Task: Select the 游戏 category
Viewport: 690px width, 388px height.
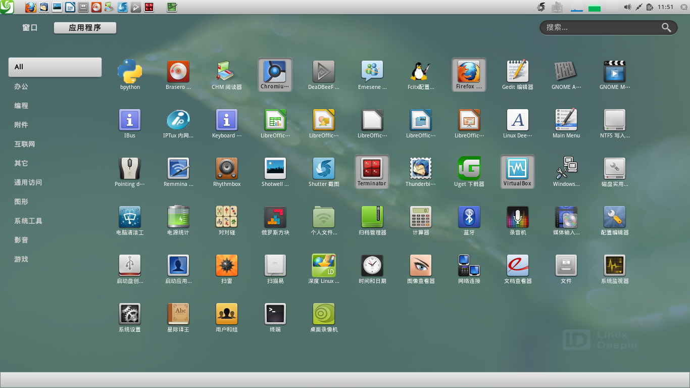Action: [x=21, y=259]
